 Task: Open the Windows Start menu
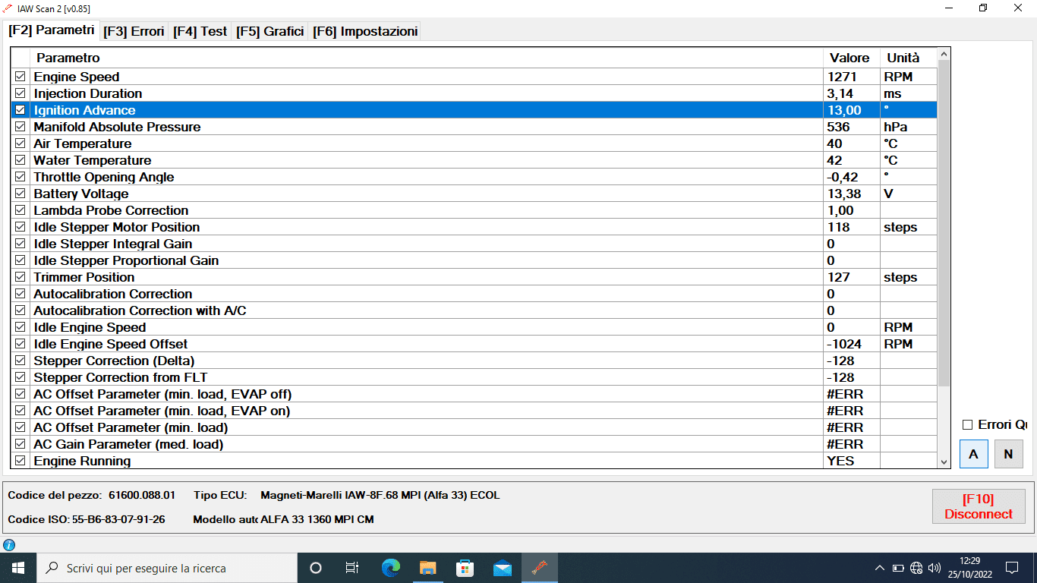point(17,568)
